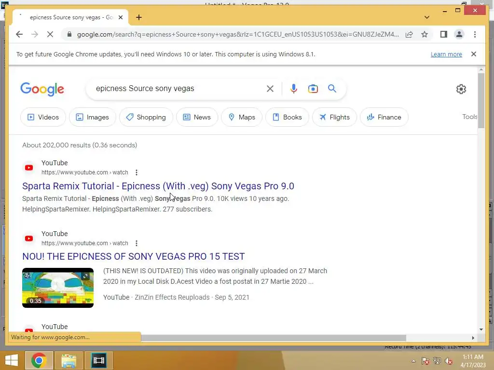This screenshot has width=494, height=370.
Task: Click the horizontal scrollbar right arrow
Action: [473, 338]
